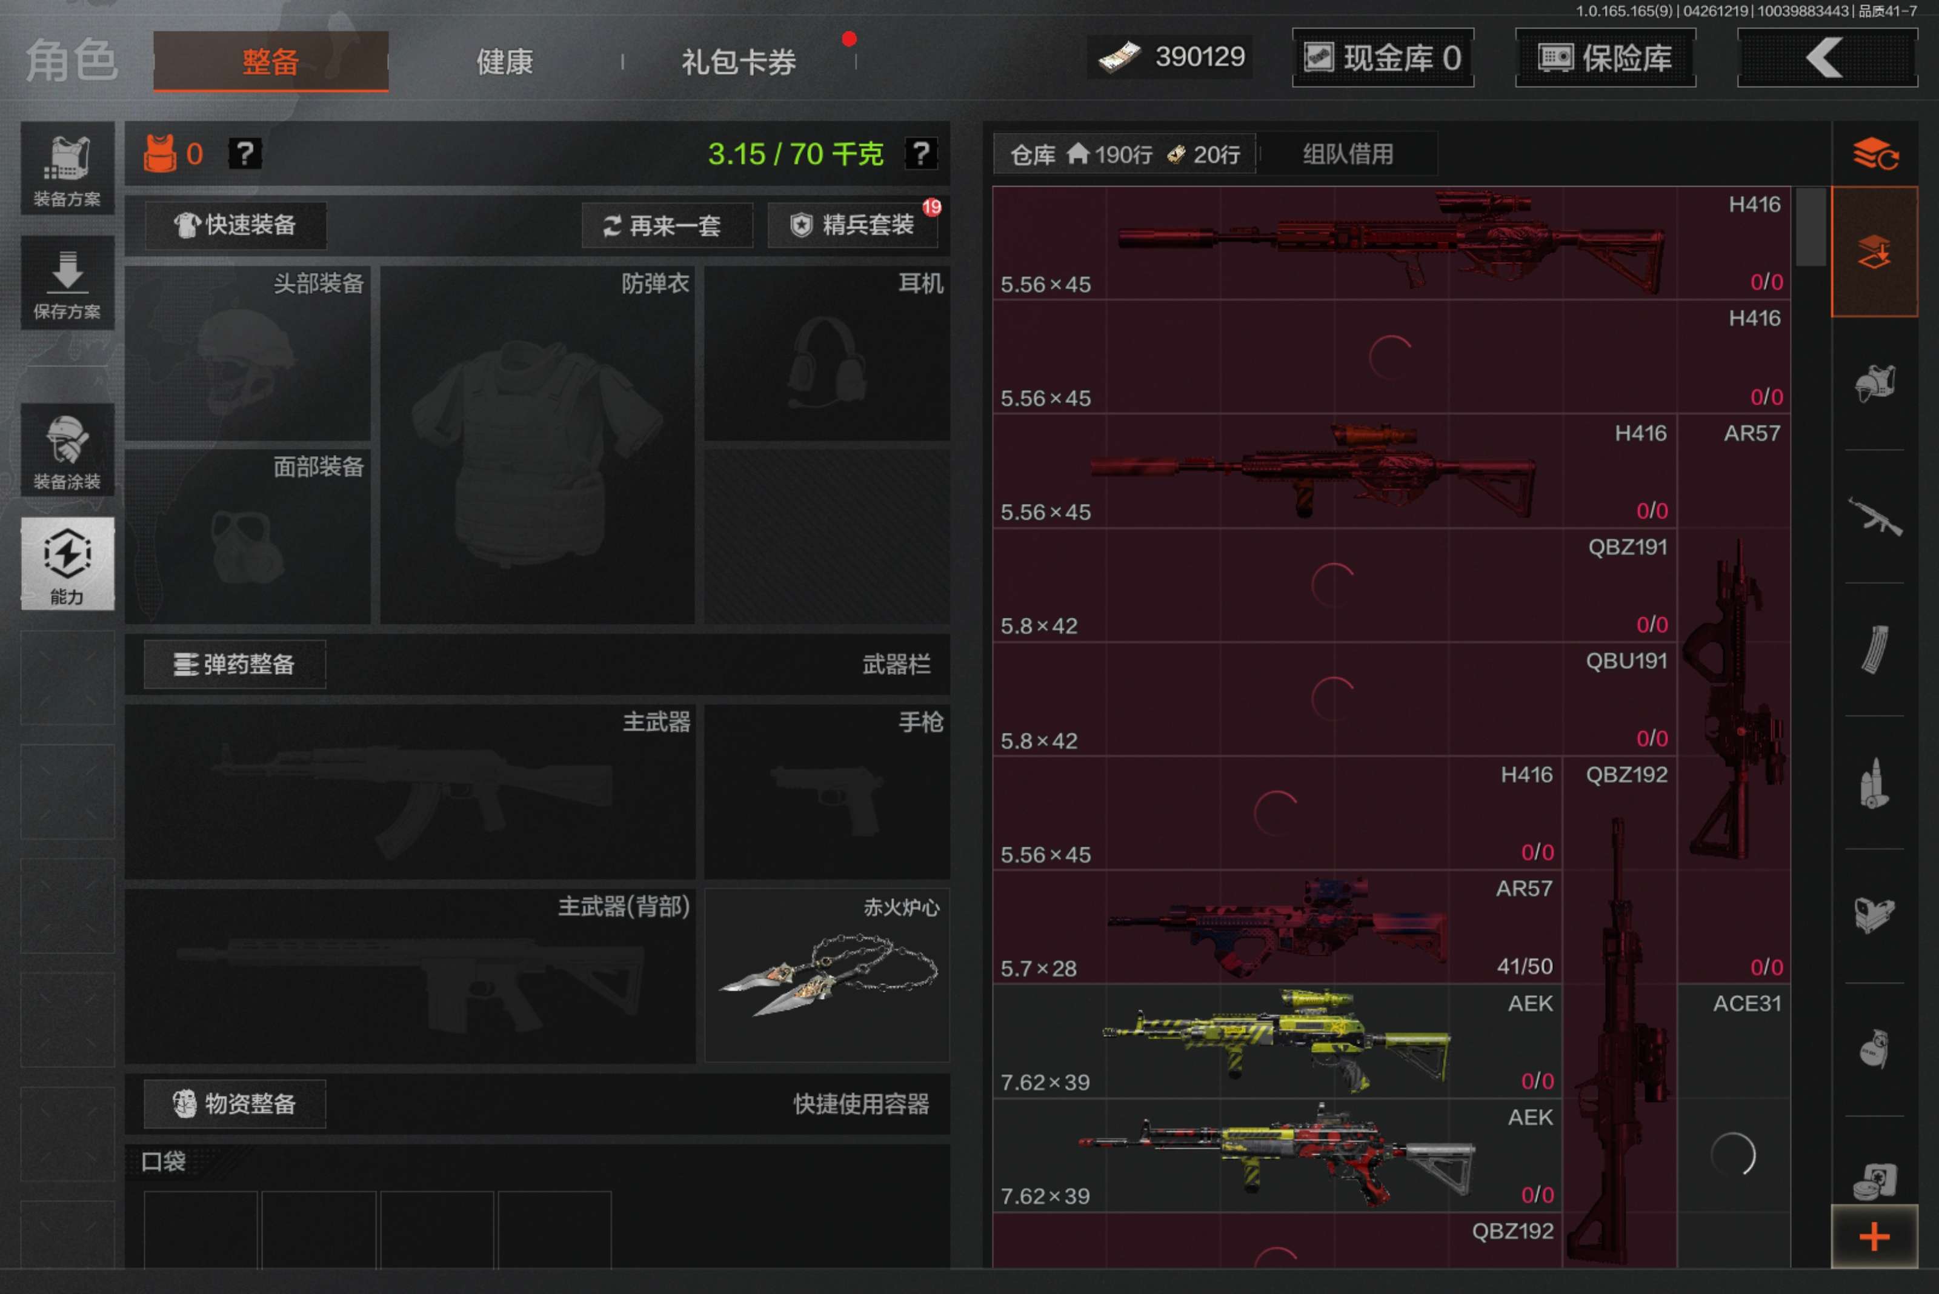Open the 礼包卡券 tab
This screenshot has width=1939, height=1294.
[x=738, y=62]
